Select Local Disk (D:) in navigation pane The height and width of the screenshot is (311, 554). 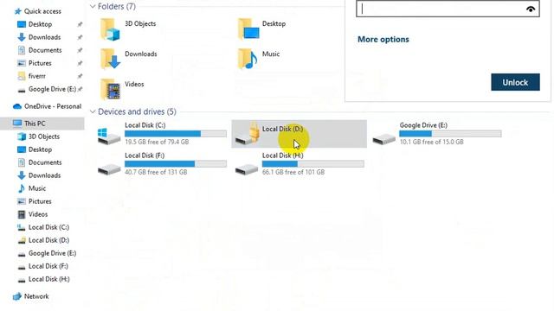[48, 240]
